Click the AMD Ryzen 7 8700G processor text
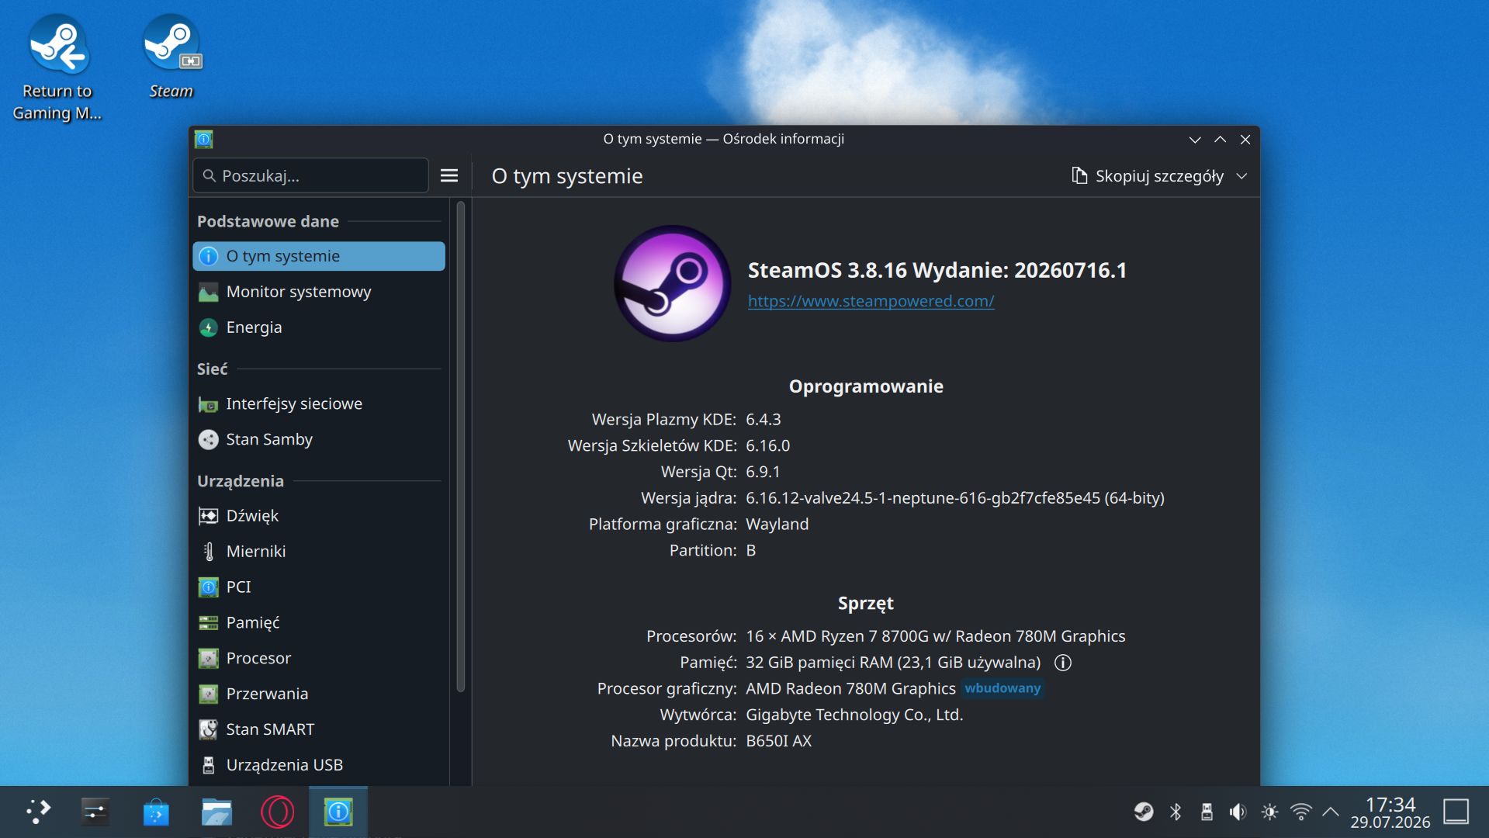Viewport: 1489px width, 838px height. click(935, 636)
